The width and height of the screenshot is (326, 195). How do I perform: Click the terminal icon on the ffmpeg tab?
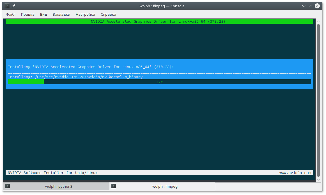tap(114, 186)
